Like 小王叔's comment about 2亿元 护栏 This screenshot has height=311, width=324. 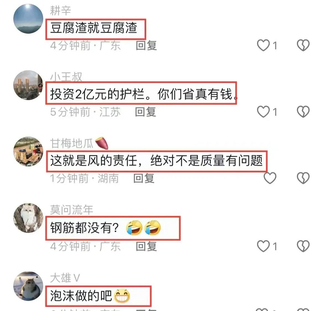click(x=263, y=112)
